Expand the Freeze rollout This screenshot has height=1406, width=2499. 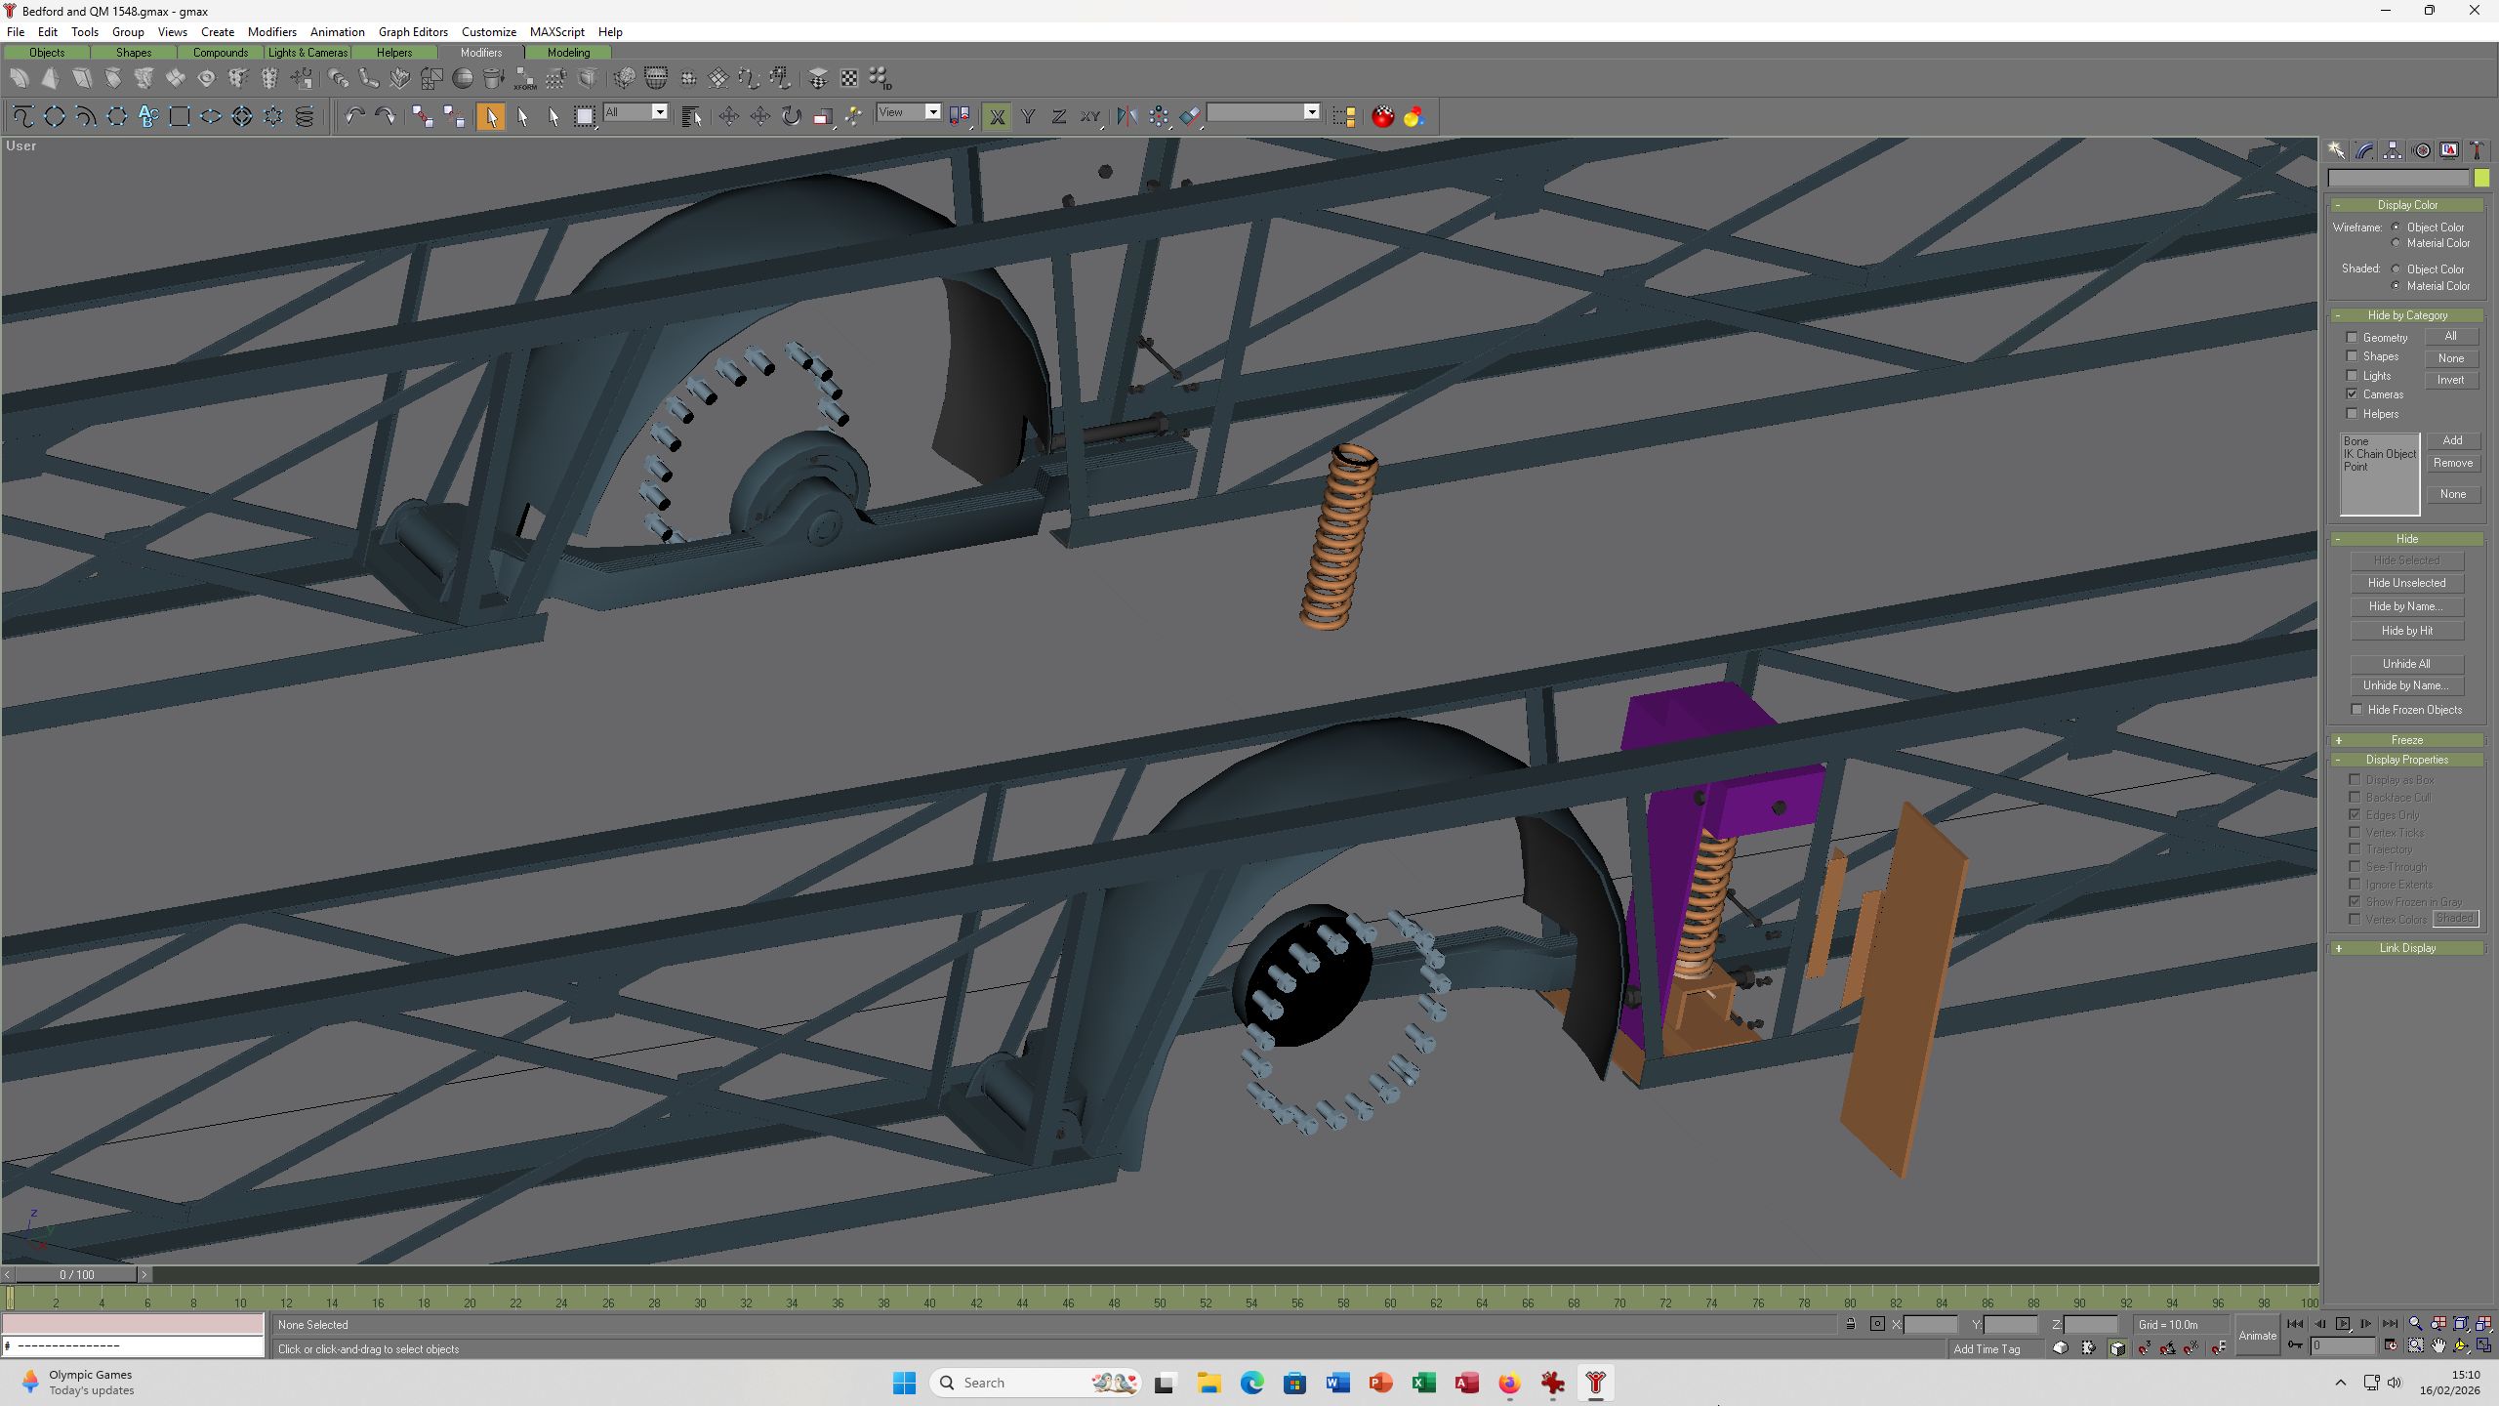click(x=2407, y=740)
